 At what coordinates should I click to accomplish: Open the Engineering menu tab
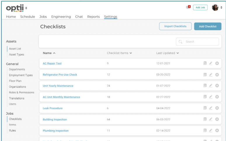pos(61,17)
